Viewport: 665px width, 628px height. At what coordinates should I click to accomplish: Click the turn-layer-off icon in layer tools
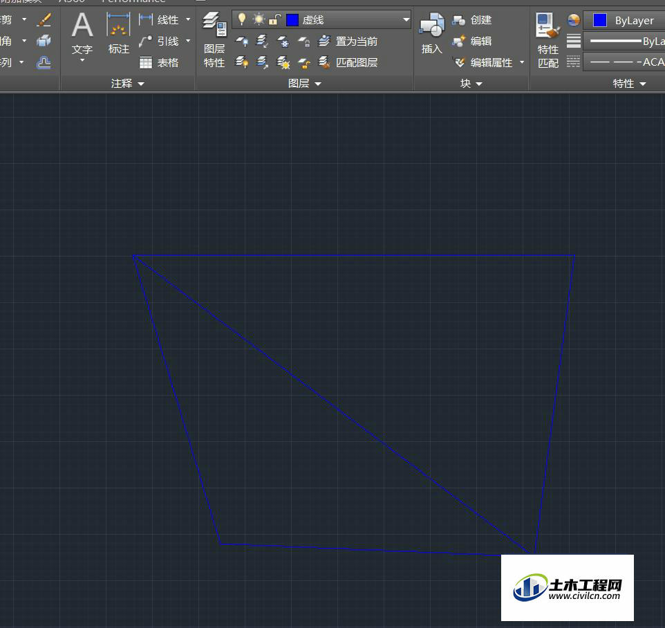(242, 41)
